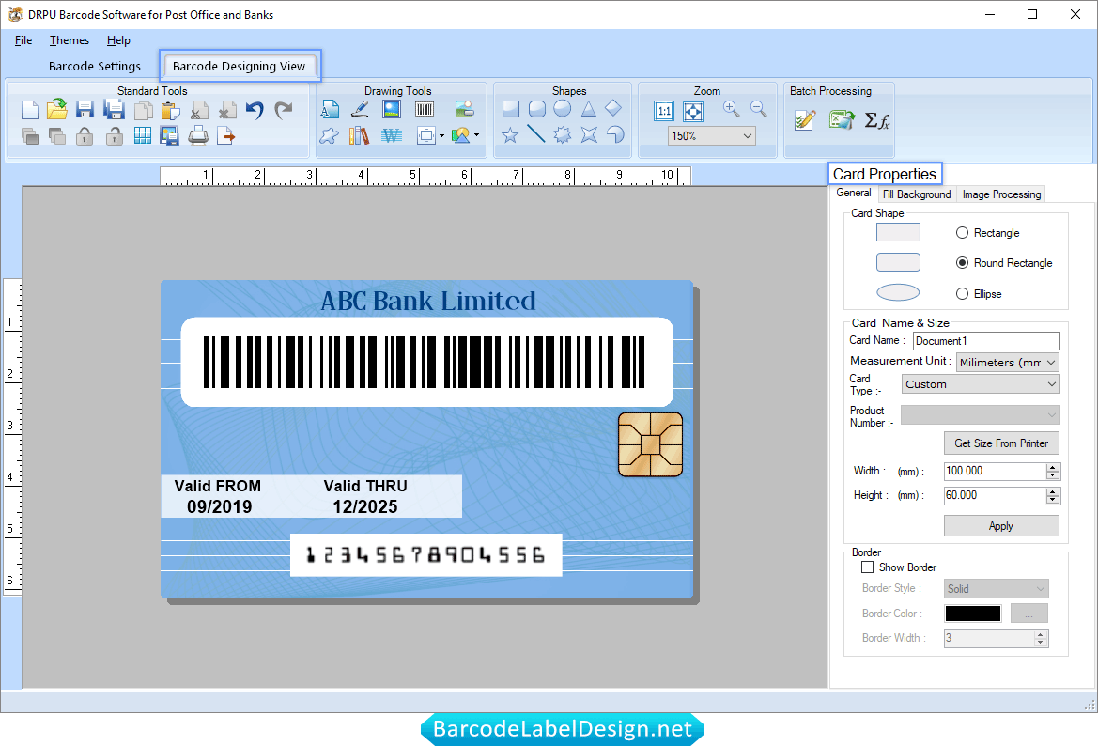Viewport: 1098px width, 746px height.
Task: Paste from clipboard in Standard Tools
Action: (170, 111)
